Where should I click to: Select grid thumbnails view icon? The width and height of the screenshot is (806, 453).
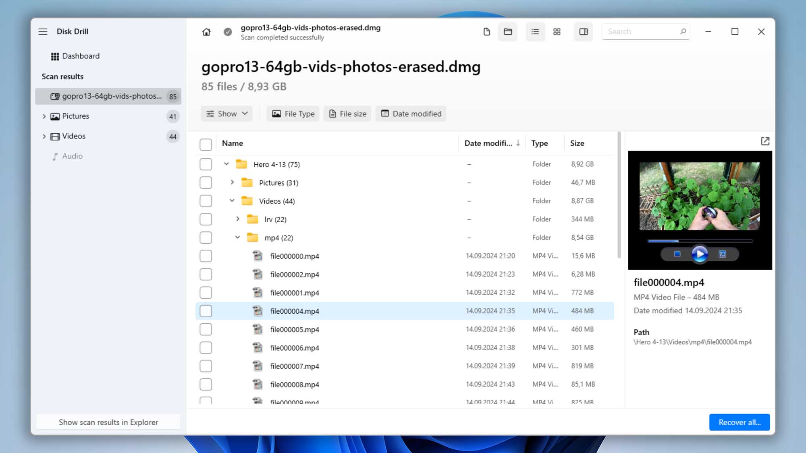(557, 32)
